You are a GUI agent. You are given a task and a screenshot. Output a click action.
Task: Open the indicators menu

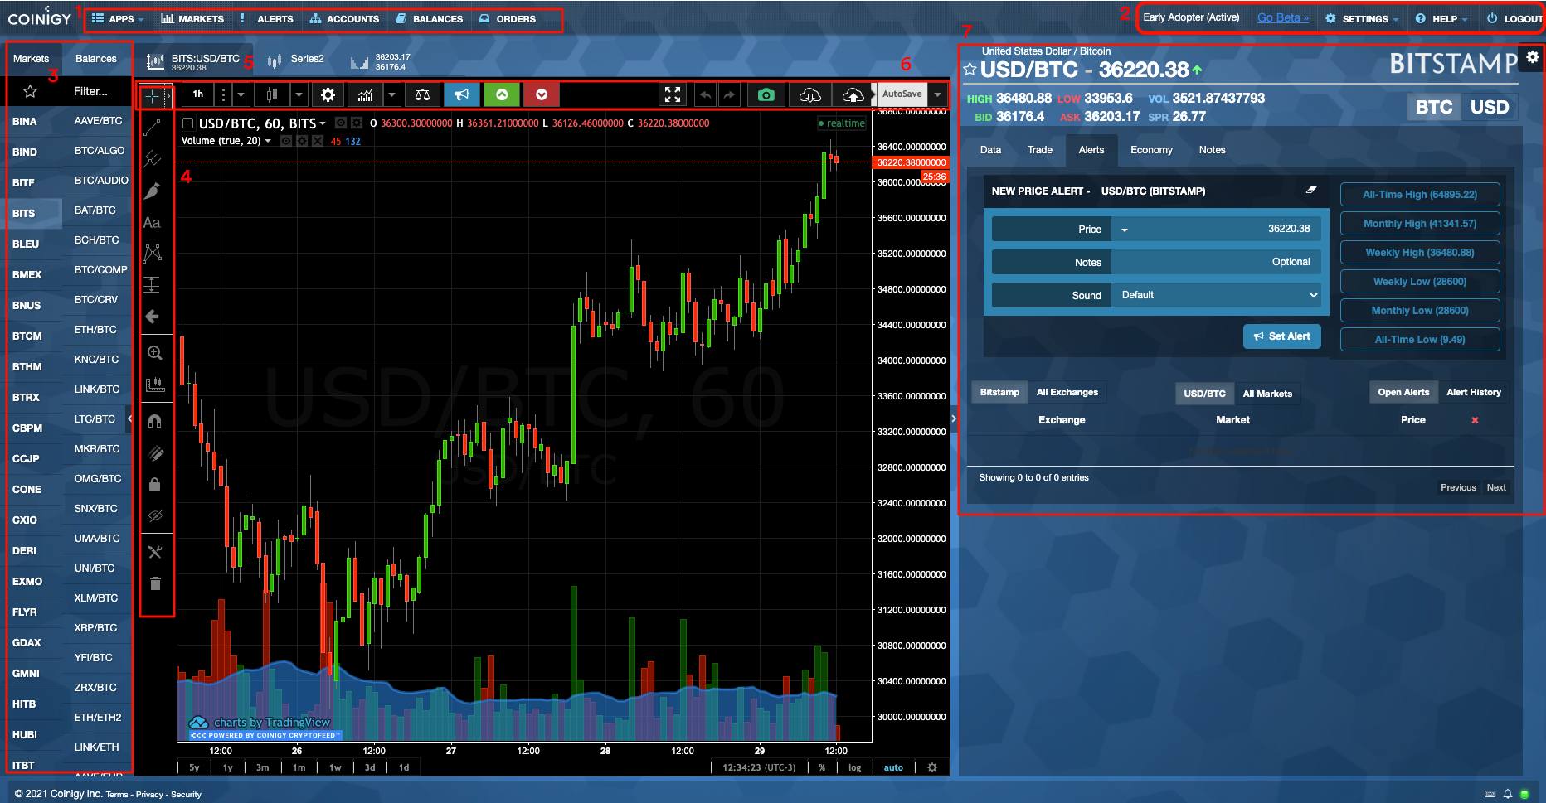point(366,94)
